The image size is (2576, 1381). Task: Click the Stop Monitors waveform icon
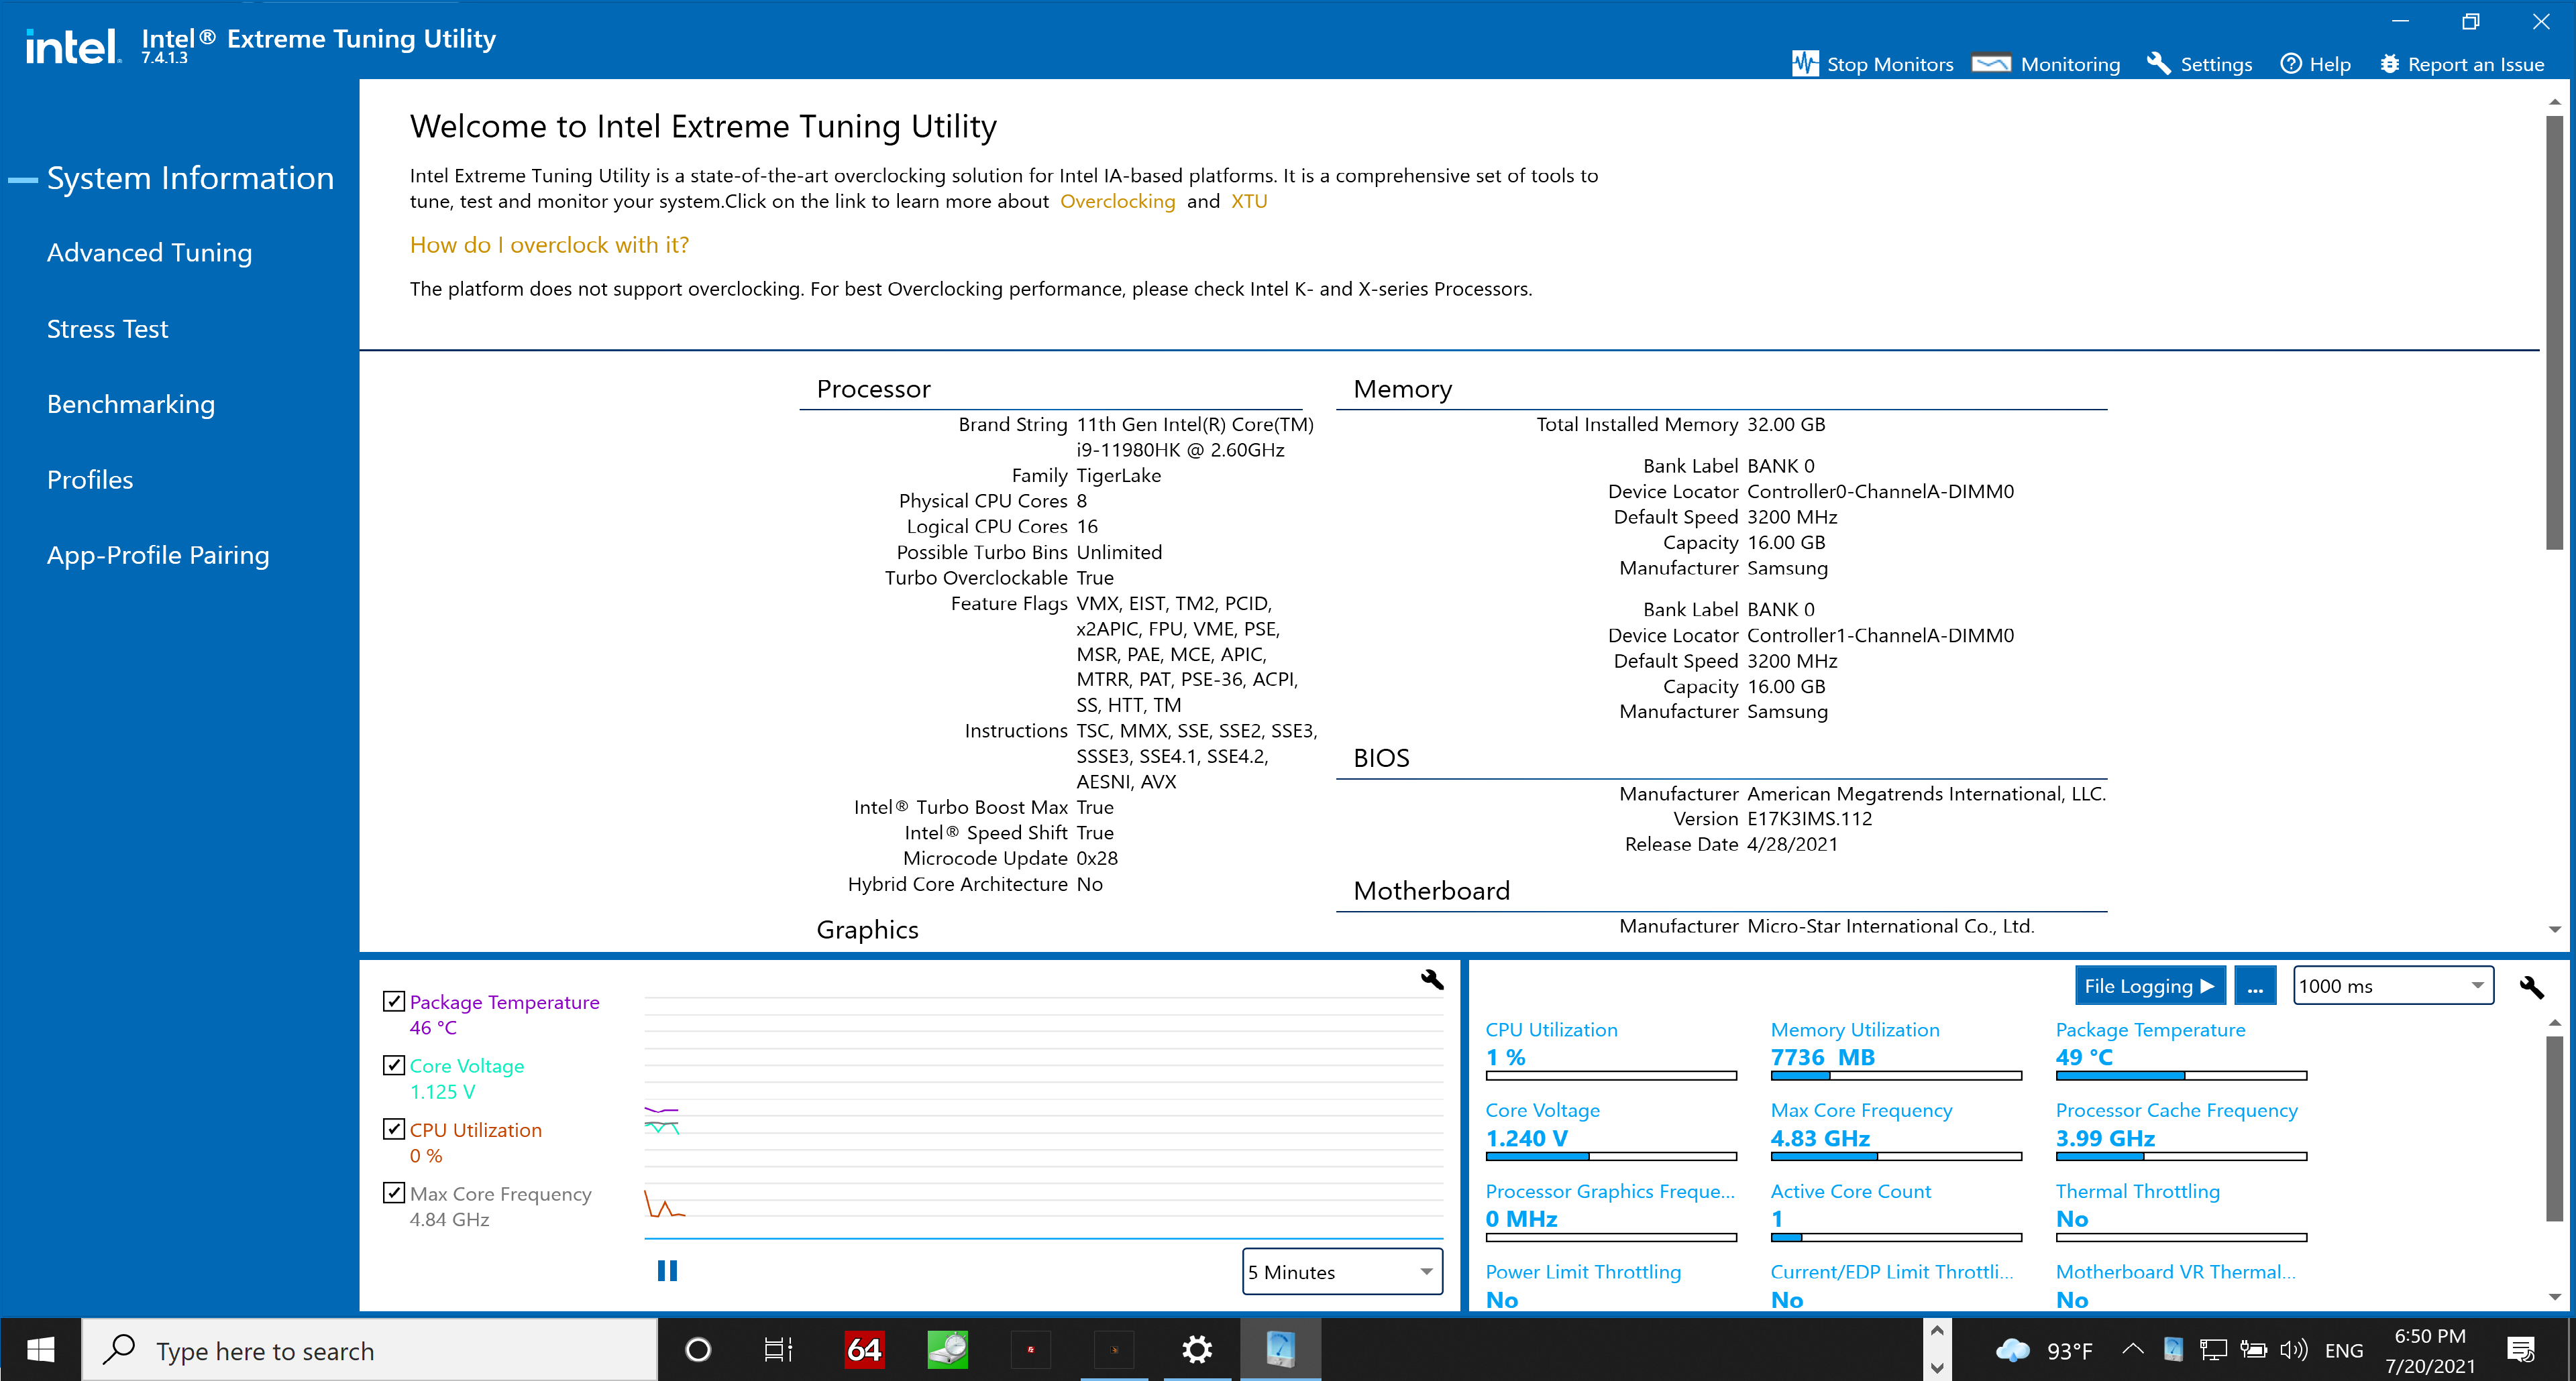pos(1805,64)
